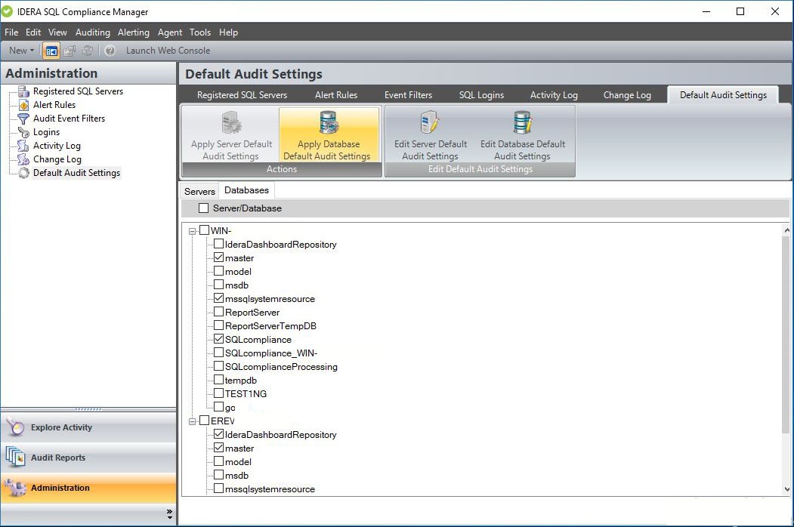Open the New dropdown in toolbar
Image resolution: width=794 pixels, height=527 pixels.
pyautogui.click(x=21, y=51)
